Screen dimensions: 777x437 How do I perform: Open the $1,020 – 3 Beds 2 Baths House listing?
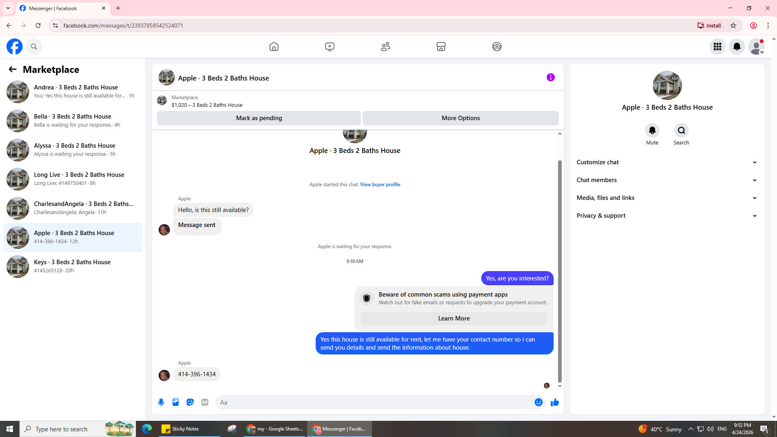coord(207,105)
